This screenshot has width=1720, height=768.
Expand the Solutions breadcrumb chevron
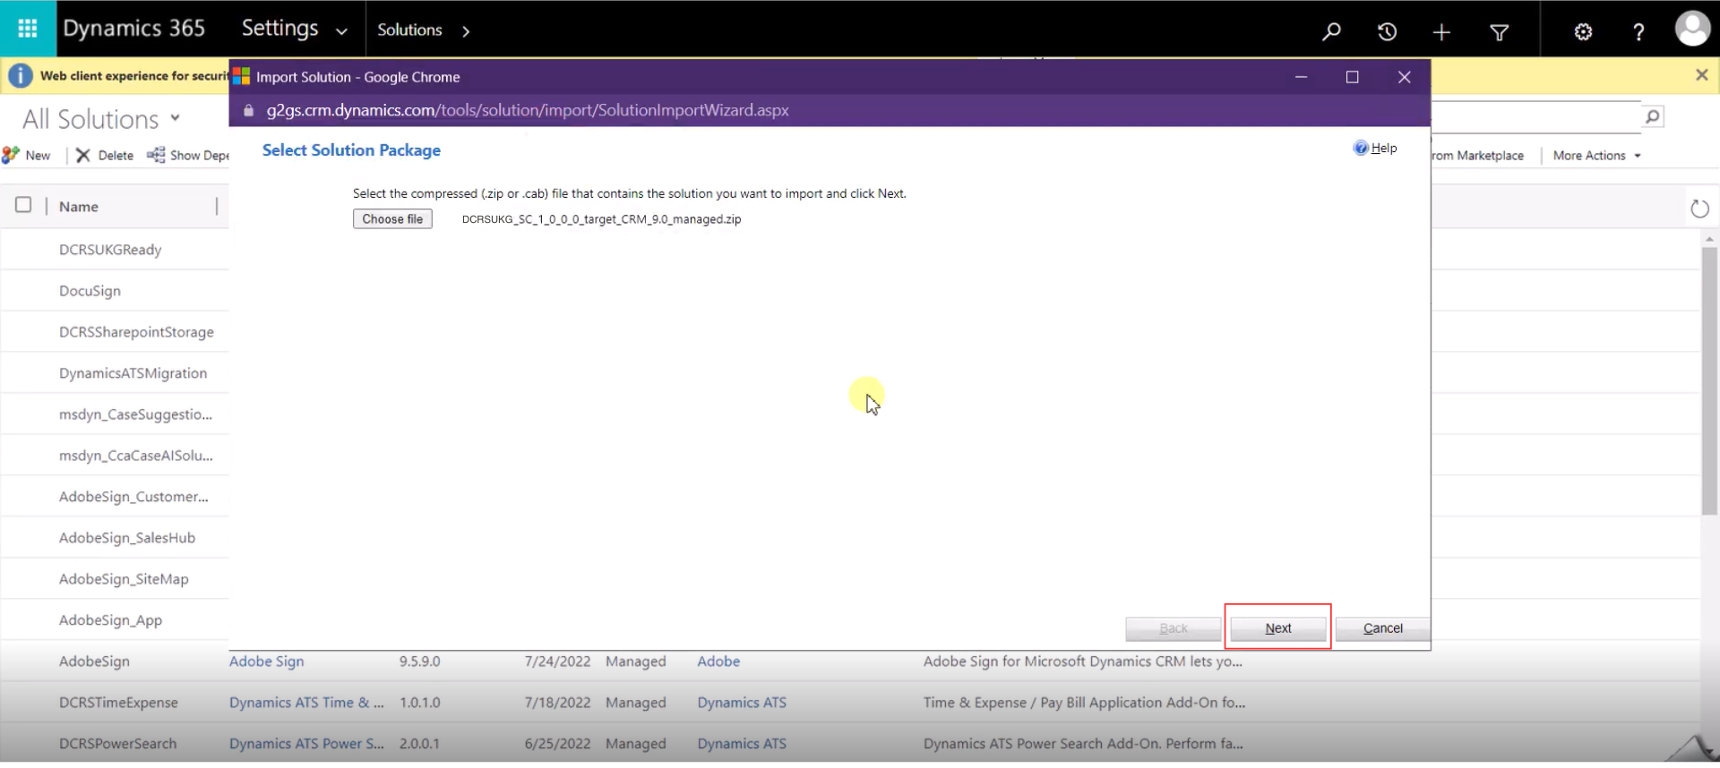click(x=465, y=31)
